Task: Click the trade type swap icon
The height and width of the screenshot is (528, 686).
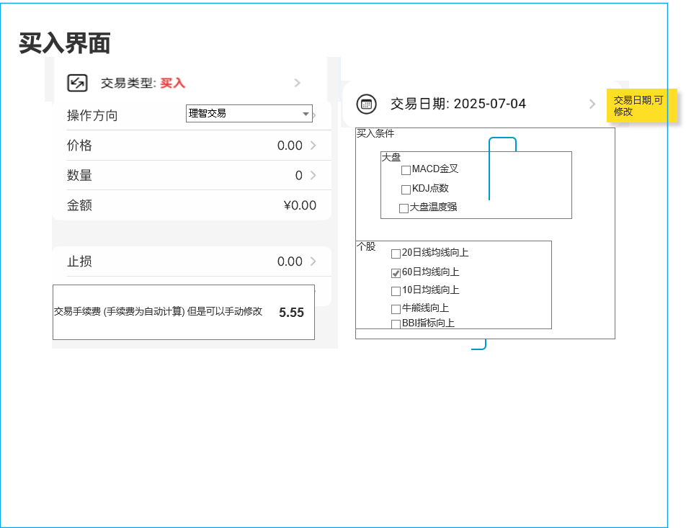Action: (x=77, y=83)
